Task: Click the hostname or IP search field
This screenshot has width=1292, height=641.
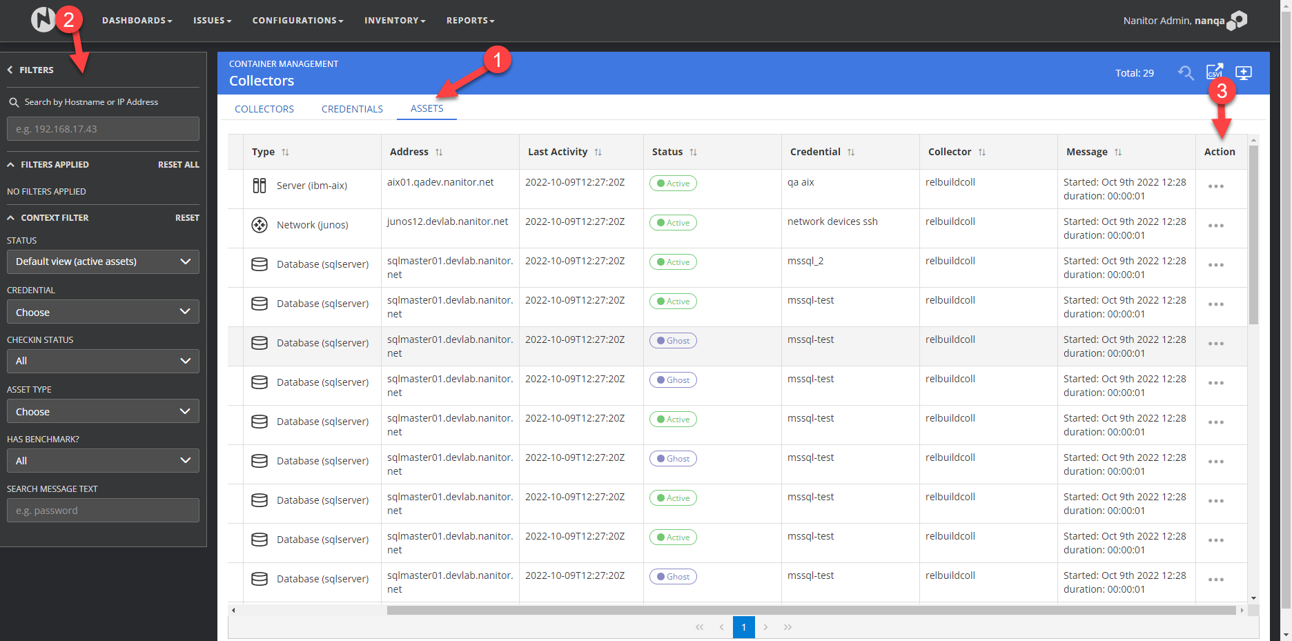Action: click(103, 129)
